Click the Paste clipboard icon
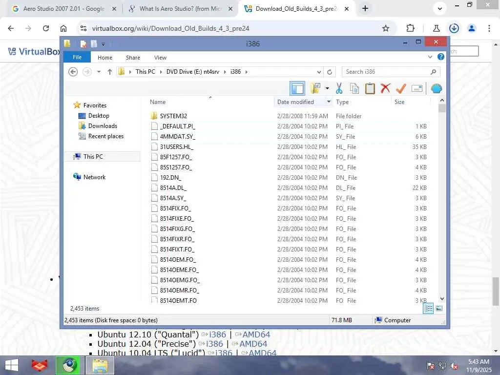This screenshot has width=500, height=375. tap(370, 88)
